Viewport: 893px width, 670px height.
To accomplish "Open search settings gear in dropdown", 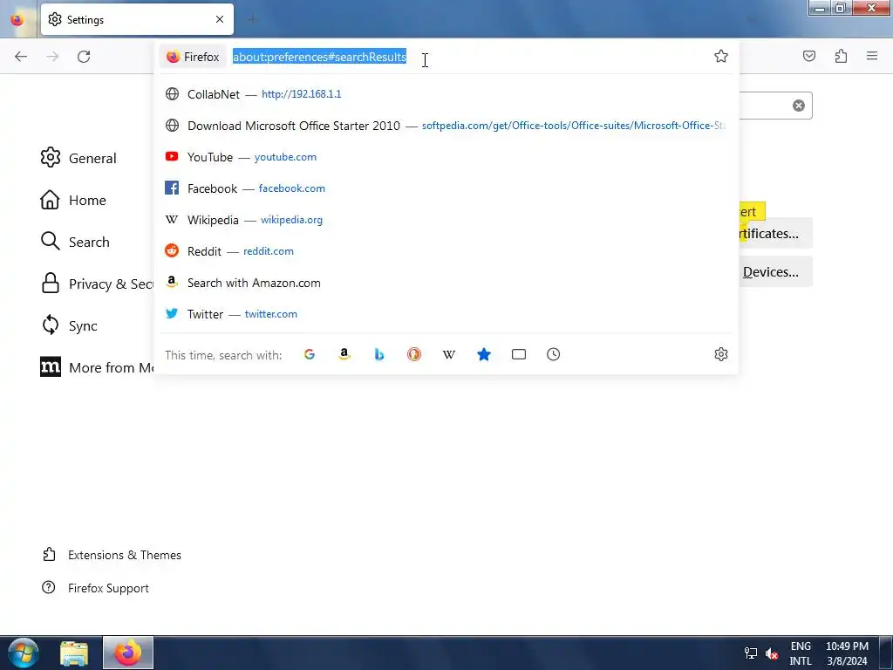I will (721, 354).
